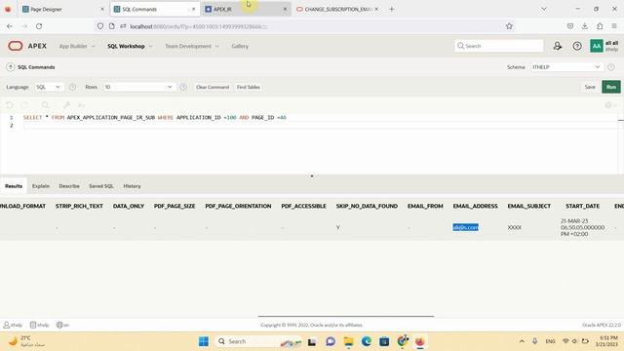
Task: Open the administration user-wrench icon
Action: pos(558,46)
